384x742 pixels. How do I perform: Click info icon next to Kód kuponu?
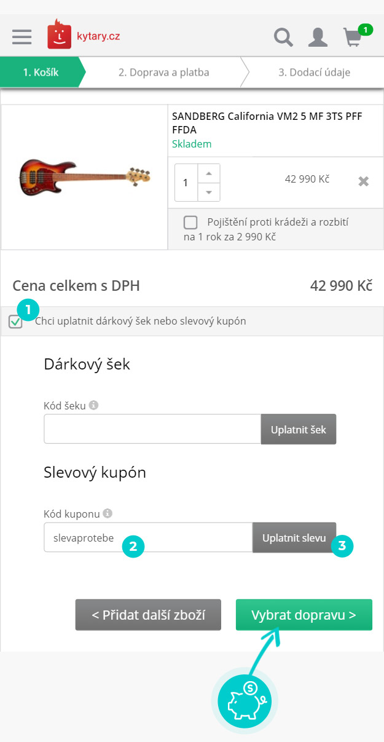pyautogui.click(x=108, y=513)
